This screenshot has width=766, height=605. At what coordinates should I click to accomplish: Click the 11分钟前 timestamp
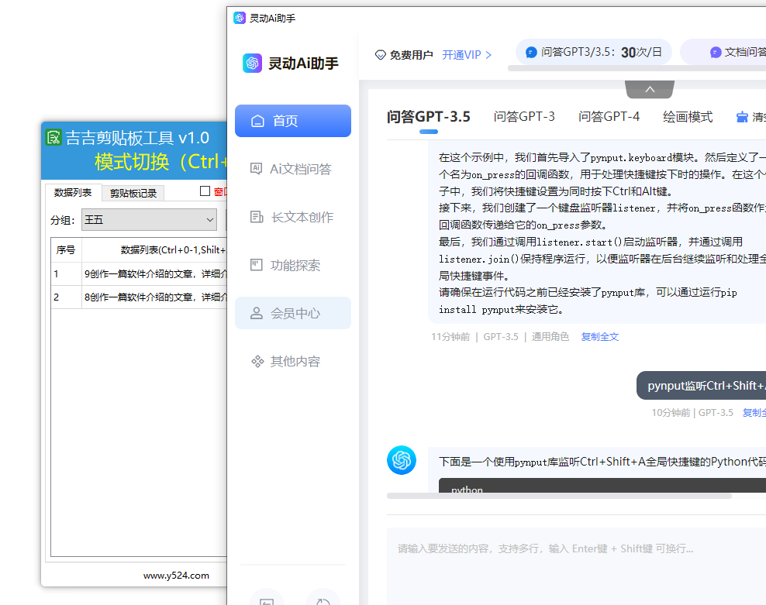pyautogui.click(x=450, y=336)
